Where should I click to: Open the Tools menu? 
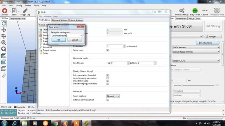click(x=36, y=6)
